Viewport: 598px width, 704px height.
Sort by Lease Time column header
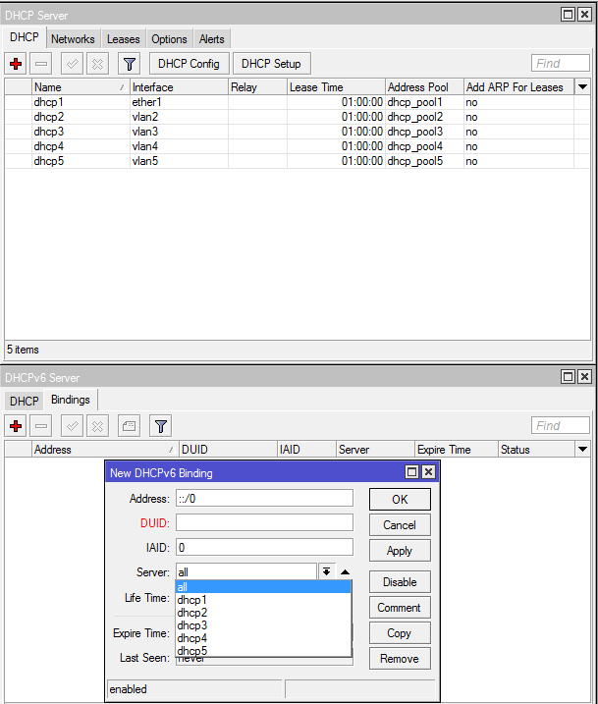pyautogui.click(x=336, y=87)
